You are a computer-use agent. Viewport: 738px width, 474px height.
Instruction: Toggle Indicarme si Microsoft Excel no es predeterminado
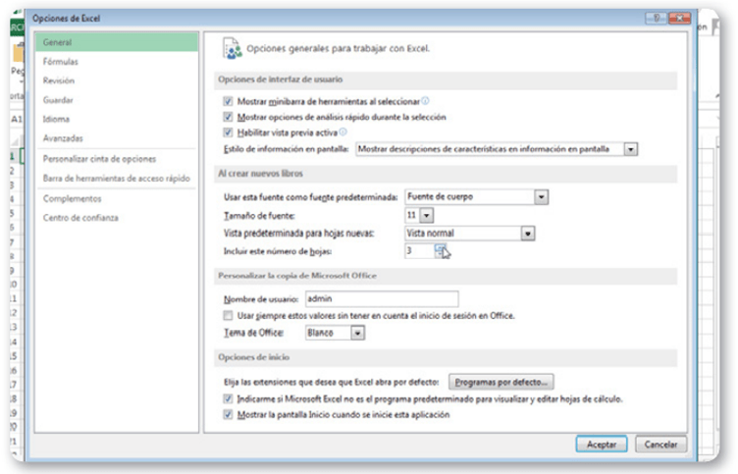(228, 399)
